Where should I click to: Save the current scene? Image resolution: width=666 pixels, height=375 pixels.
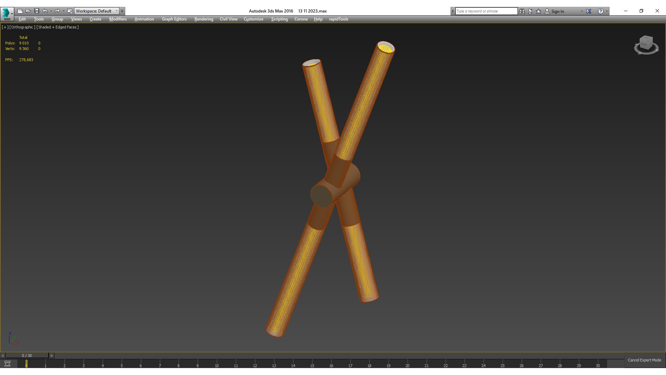[x=37, y=11]
